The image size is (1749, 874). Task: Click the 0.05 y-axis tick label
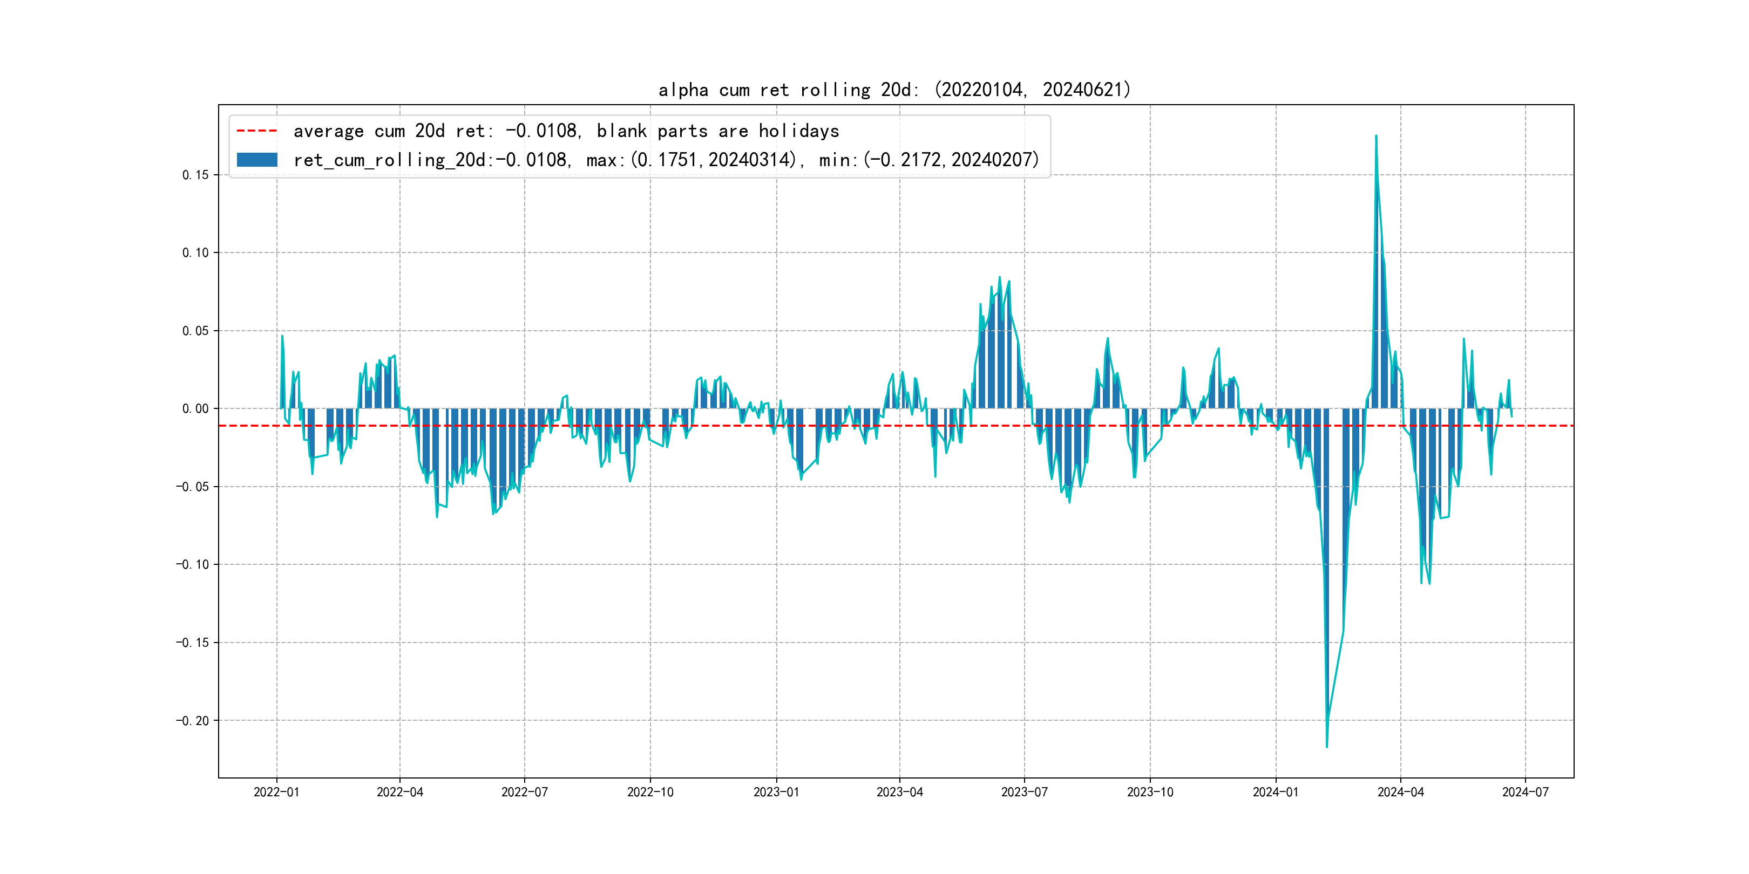(195, 331)
